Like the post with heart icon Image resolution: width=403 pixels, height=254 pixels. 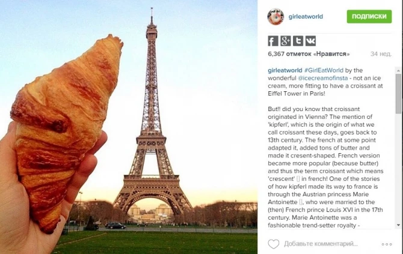(274, 244)
